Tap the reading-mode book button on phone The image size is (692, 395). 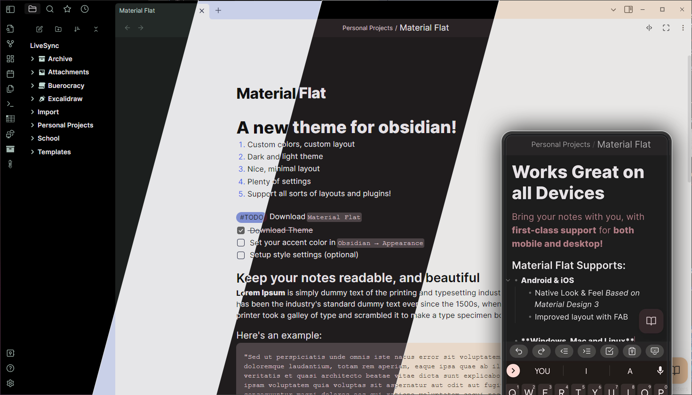tap(651, 321)
